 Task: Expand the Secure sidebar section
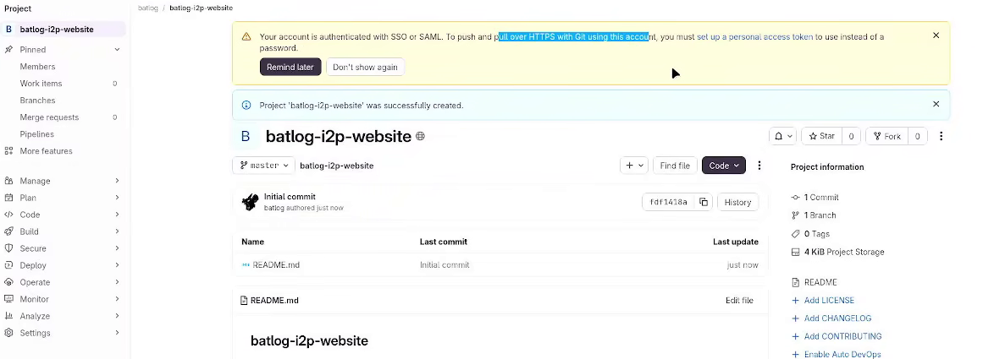(x=64, y=248)
